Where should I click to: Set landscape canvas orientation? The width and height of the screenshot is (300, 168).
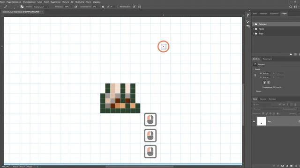269,82
